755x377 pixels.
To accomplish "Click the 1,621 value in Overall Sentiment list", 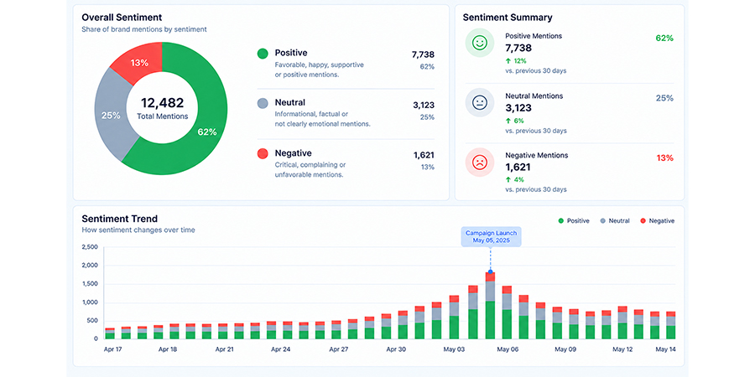I will pyautogui.click(x=424, y=155).
